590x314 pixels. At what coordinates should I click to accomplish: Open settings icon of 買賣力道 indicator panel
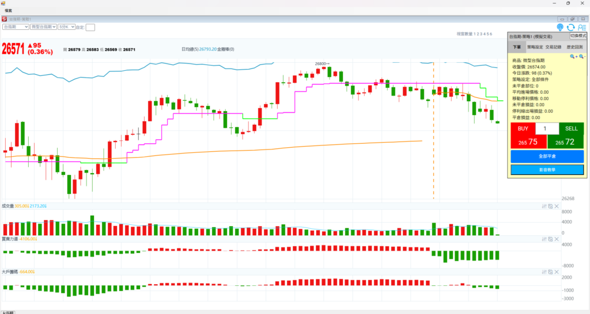pos(544,239)
